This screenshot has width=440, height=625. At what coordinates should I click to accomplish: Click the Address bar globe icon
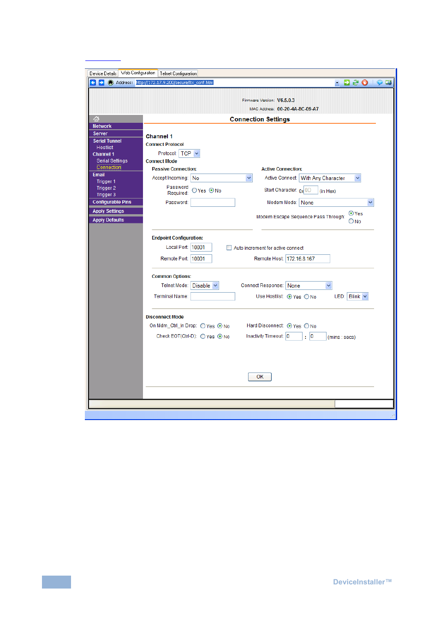(110, 82)
